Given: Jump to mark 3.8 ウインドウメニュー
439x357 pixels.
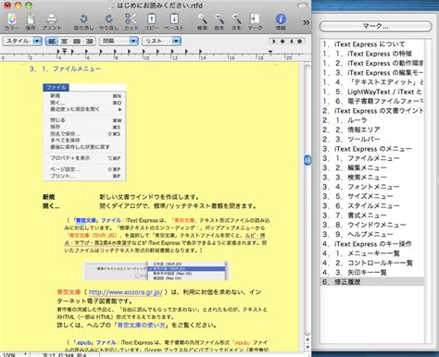Looking at the screenshot, I should click(x=372, y=225).
